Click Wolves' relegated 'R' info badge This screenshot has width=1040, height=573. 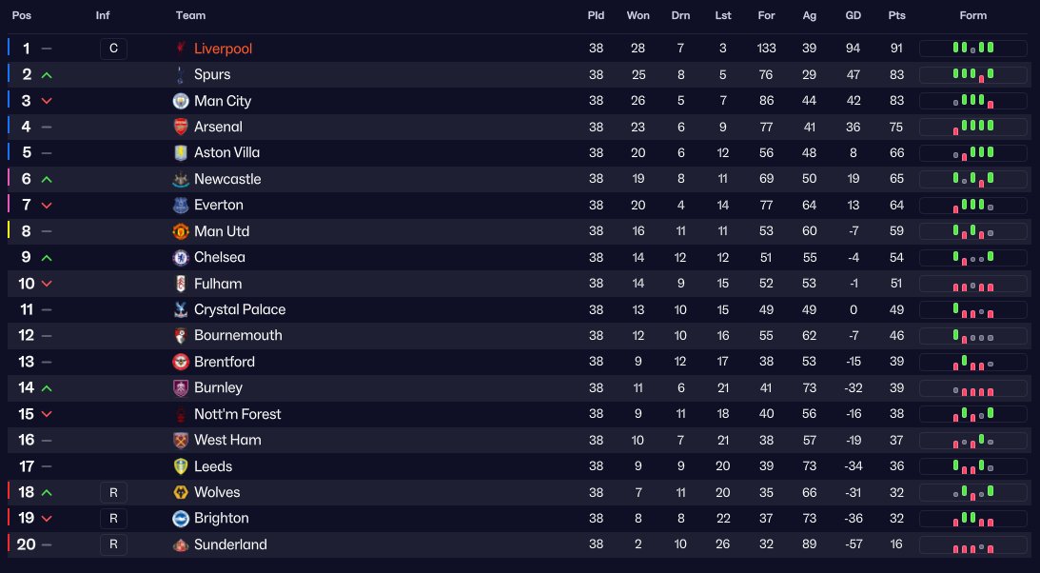coord(113,492)
